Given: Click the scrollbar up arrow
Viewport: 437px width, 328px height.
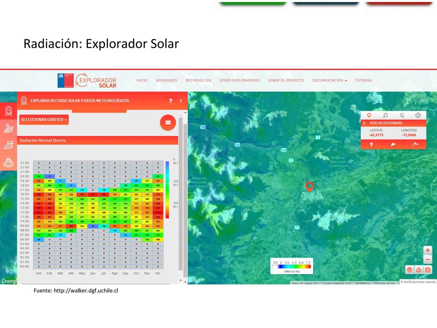Looking at the screenshot, I should 185,112.
